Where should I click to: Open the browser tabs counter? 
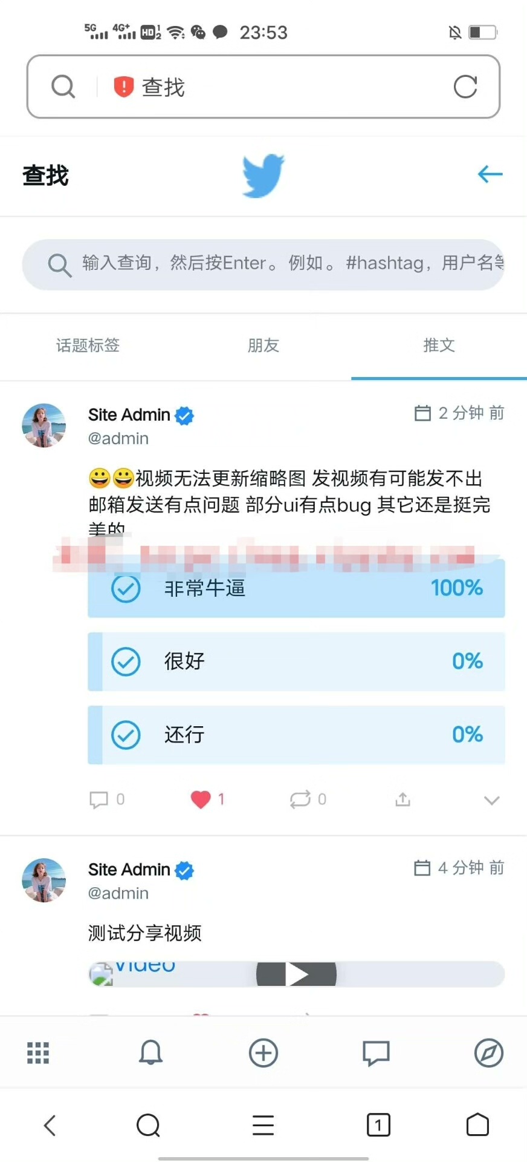[x=378, y=1125]
